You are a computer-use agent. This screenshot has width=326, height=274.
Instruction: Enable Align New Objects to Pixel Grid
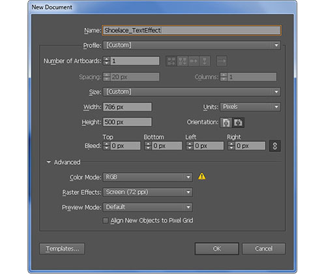click(106, 221)
